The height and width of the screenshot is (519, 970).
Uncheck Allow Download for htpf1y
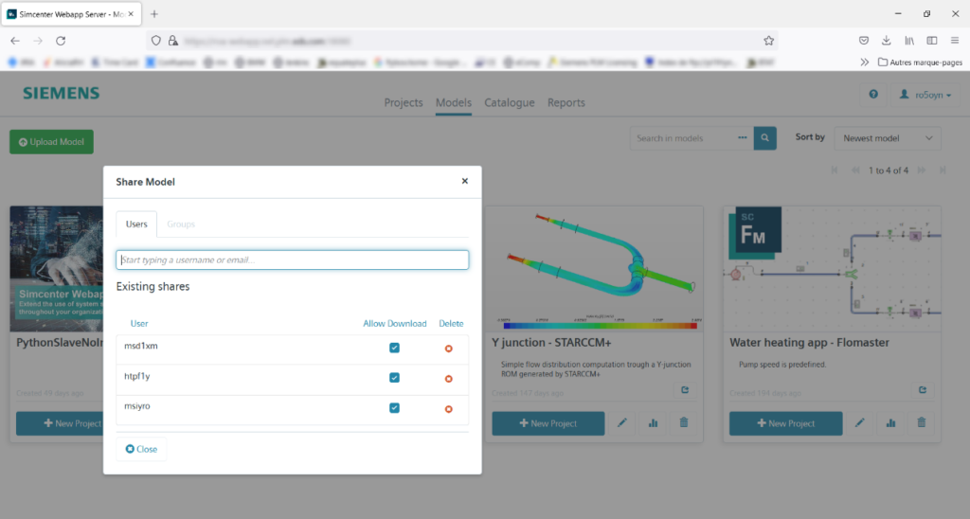click(394, 377)
